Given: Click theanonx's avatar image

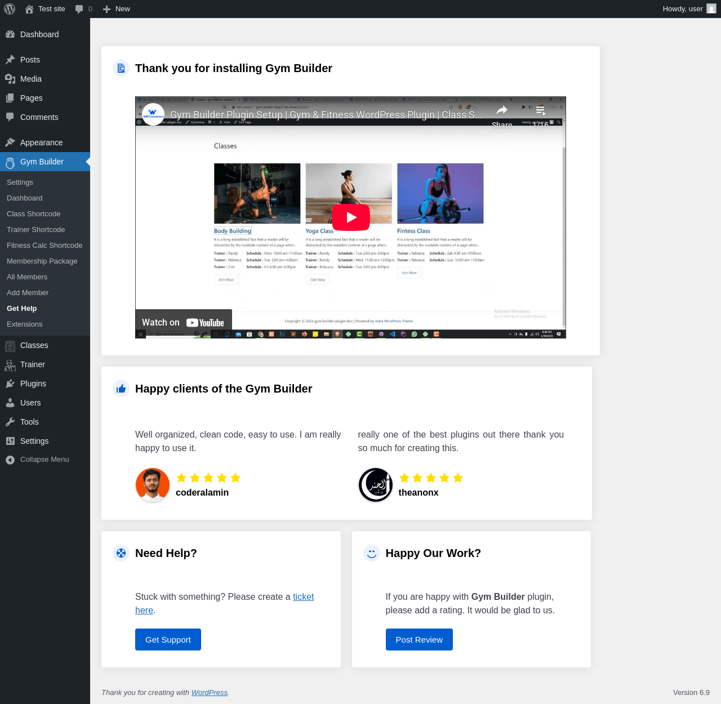Looking at the screenshot, I should pos(376,485).
